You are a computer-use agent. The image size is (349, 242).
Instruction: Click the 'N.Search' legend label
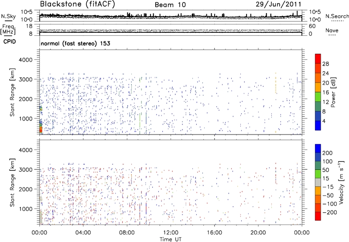coord(337,16)
